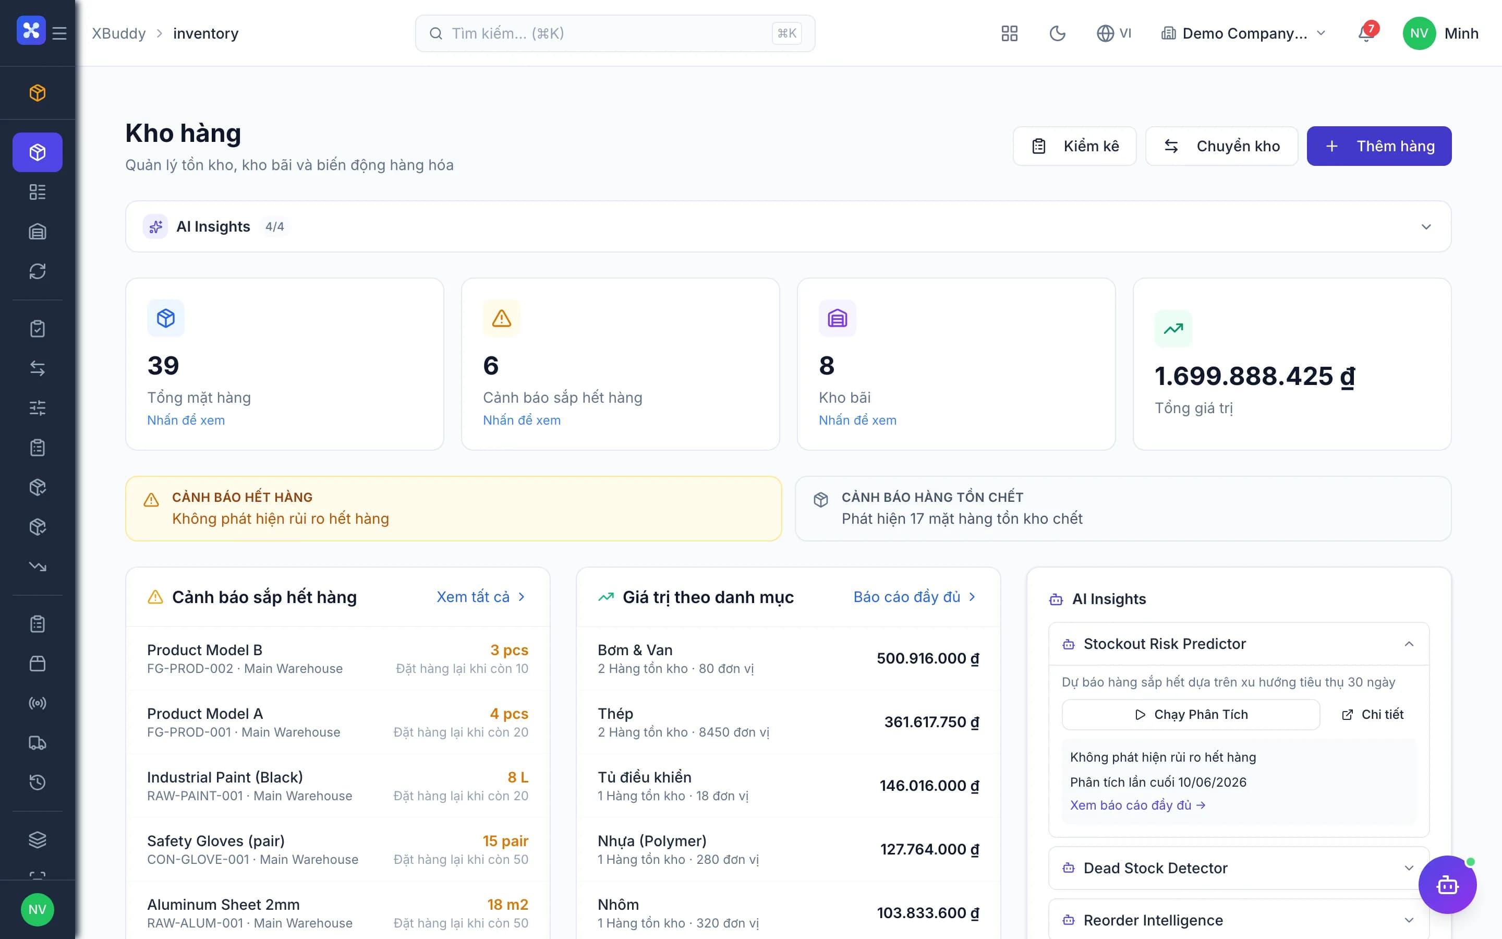Click the 1.699.888.425 ₫ total value card
This screenshot has width=1502, height=939.
click(x=1292, y=364)
